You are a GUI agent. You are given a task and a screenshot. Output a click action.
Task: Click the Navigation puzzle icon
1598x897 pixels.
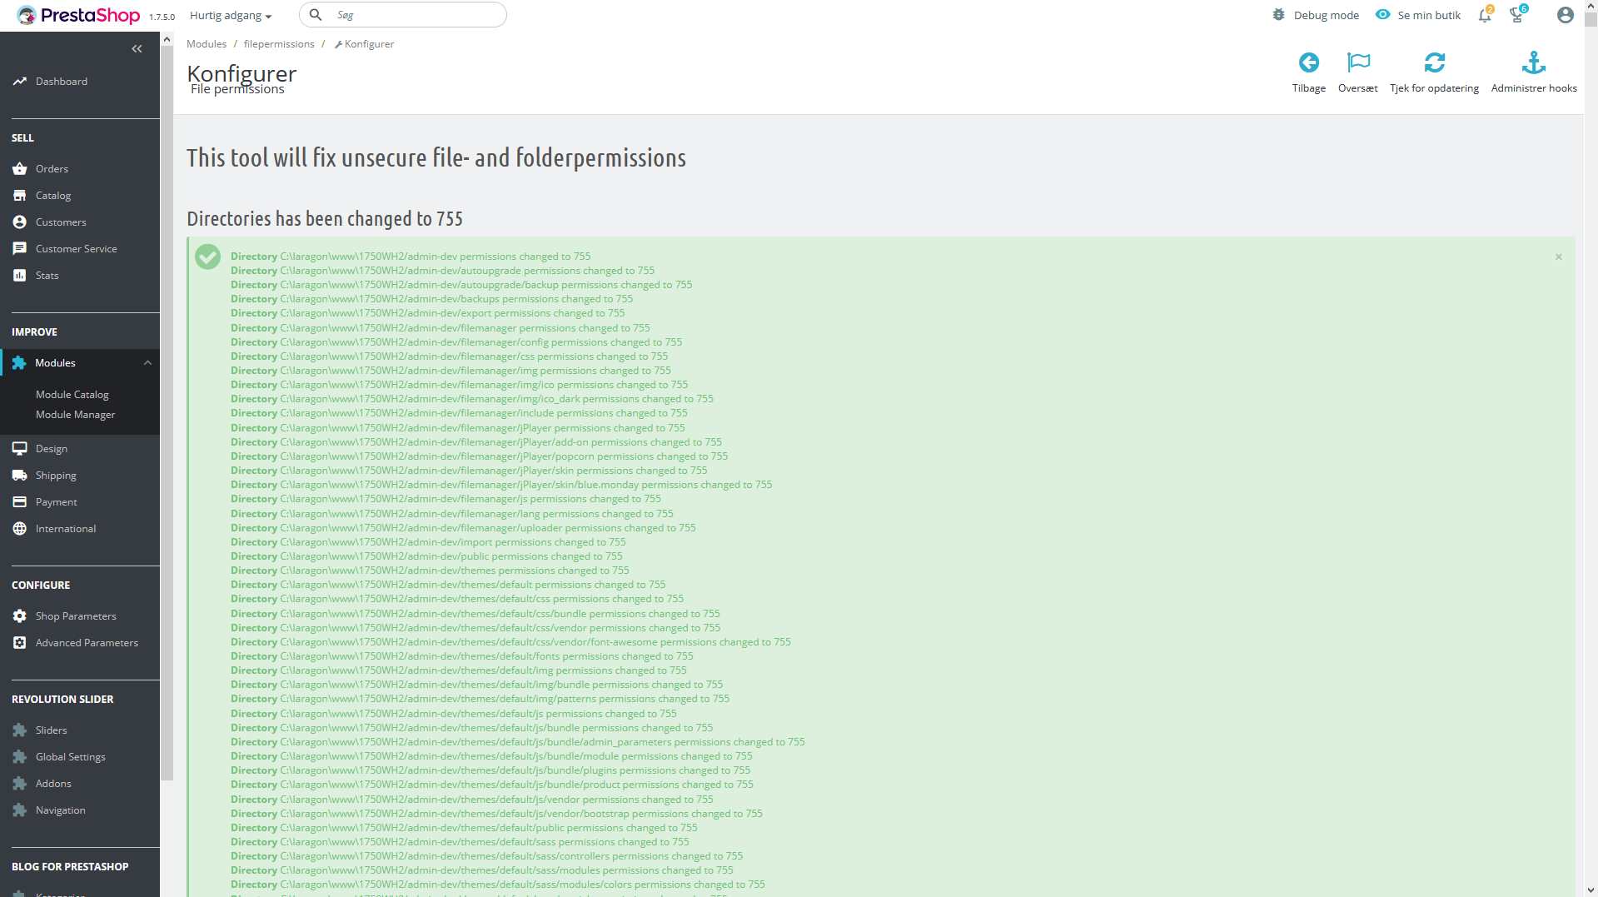20,810
